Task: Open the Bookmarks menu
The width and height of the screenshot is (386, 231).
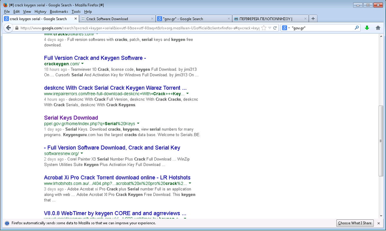Action: point(59,12)
